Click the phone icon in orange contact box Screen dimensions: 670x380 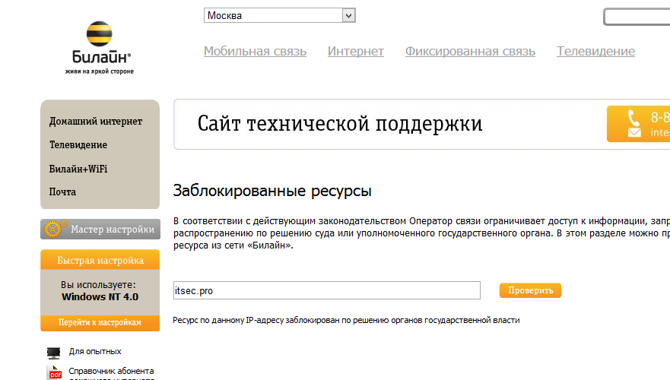[x=633, y=117]
